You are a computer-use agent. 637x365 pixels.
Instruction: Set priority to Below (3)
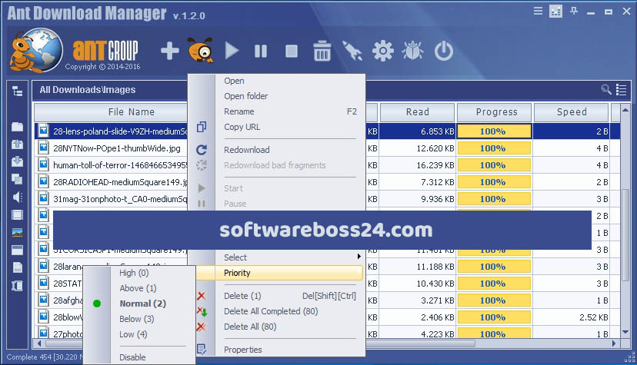coord(136,319)
